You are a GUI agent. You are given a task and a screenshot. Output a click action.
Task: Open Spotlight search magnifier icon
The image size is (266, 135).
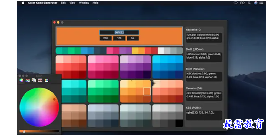pos(249,3)
